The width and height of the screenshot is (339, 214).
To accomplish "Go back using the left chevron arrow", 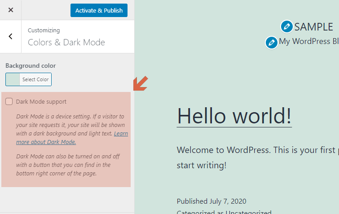I will [x=11, y=37].
